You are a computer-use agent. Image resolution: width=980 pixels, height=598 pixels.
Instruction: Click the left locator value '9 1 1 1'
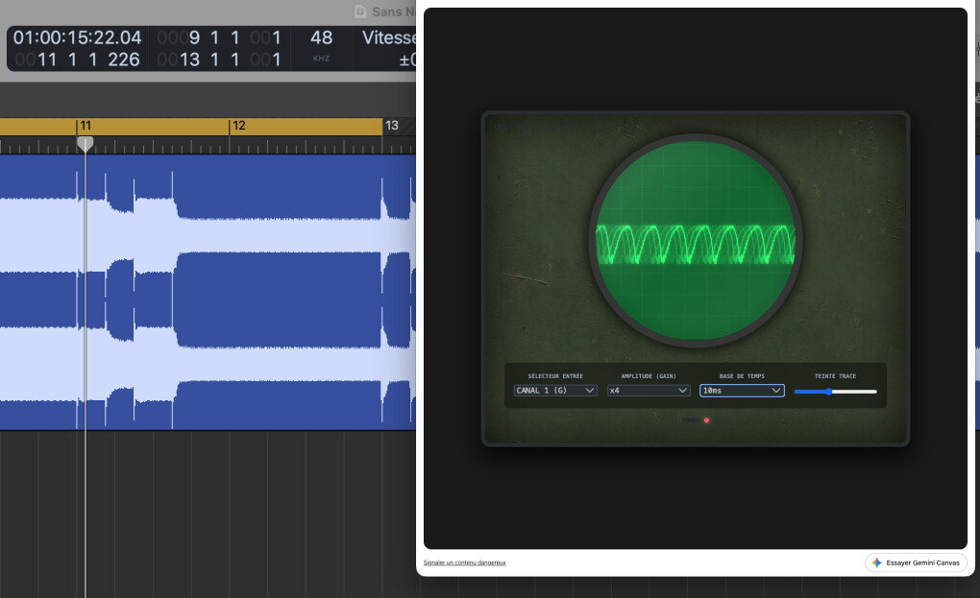pyautogui.click(x=219, y=37)
